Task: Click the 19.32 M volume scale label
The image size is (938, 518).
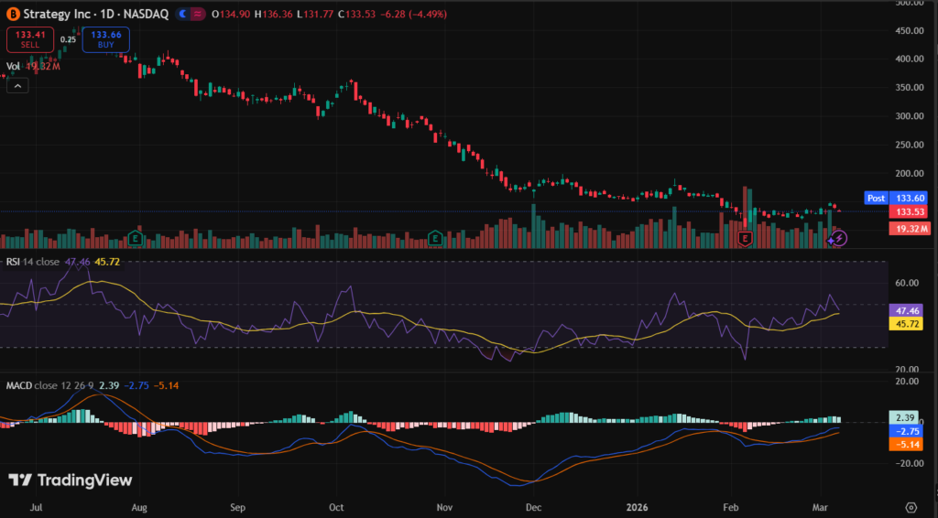Action: pos(911,228)
